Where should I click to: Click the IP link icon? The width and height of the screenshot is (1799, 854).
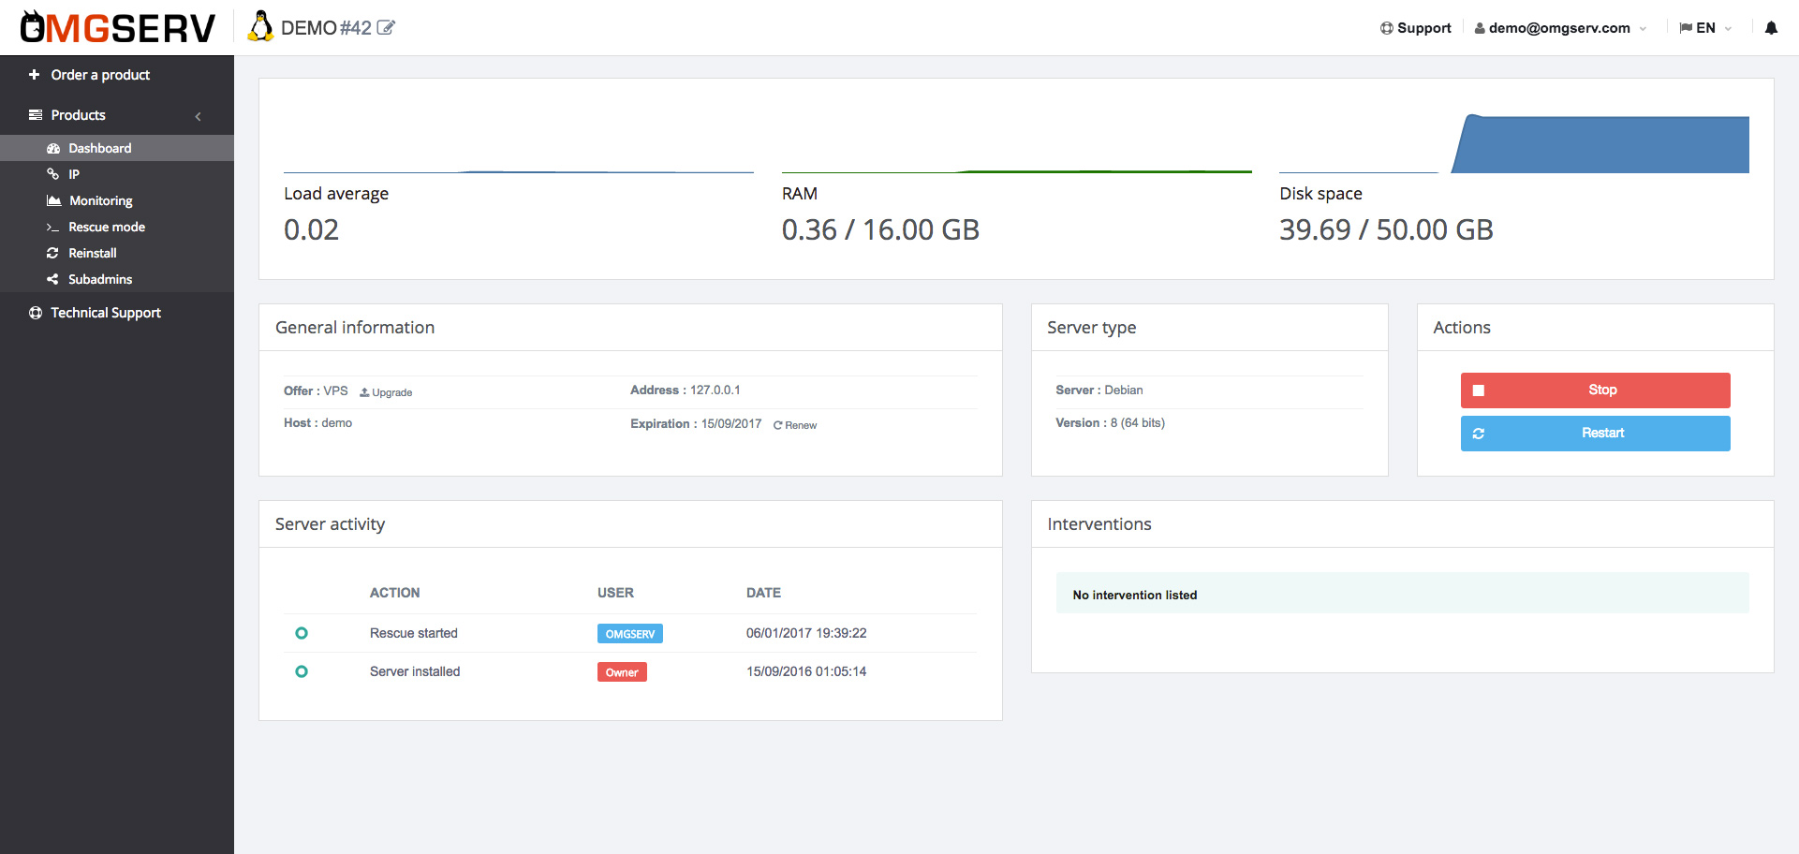[x=53, y=174]
